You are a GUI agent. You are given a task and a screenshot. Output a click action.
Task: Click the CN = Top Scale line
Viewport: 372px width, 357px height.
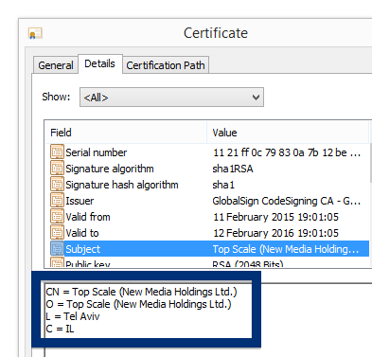[141, 292]
